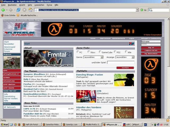Check the PS2 platform checkbox
170x127 pixels.
[115, 52]
